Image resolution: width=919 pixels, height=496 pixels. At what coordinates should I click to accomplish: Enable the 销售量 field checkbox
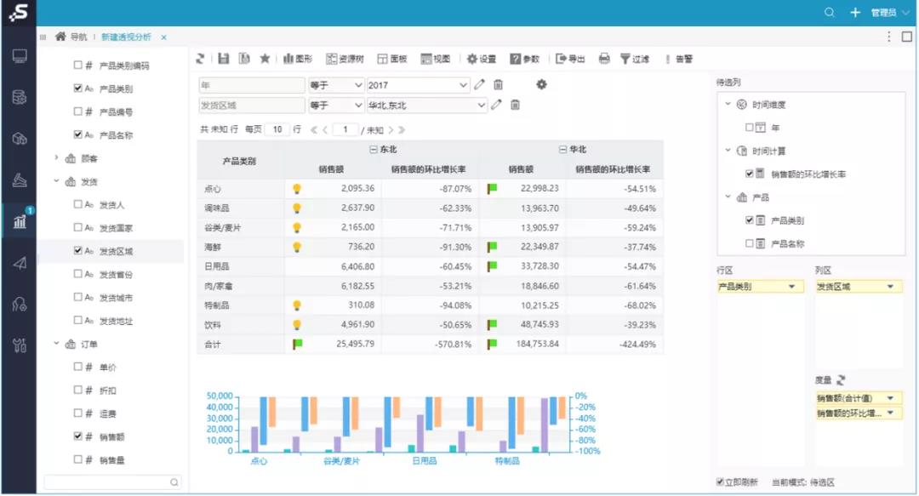pyautogui.click(x=78, y=459)
